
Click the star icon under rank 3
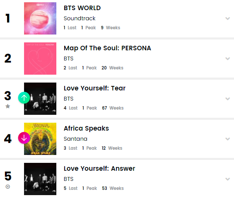8,107
